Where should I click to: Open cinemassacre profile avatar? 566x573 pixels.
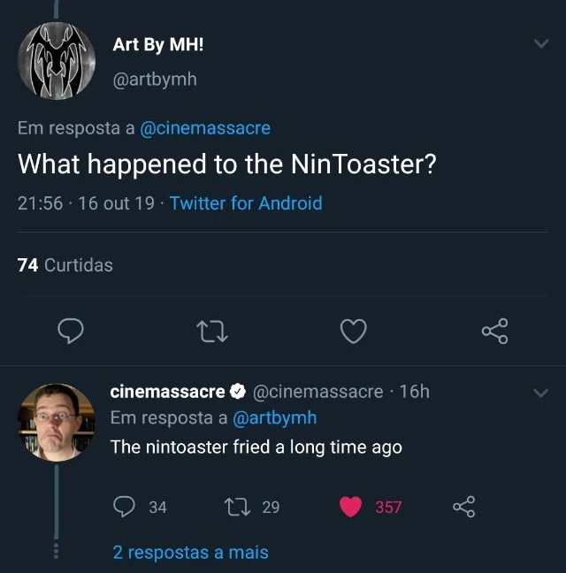coord(56,421)
